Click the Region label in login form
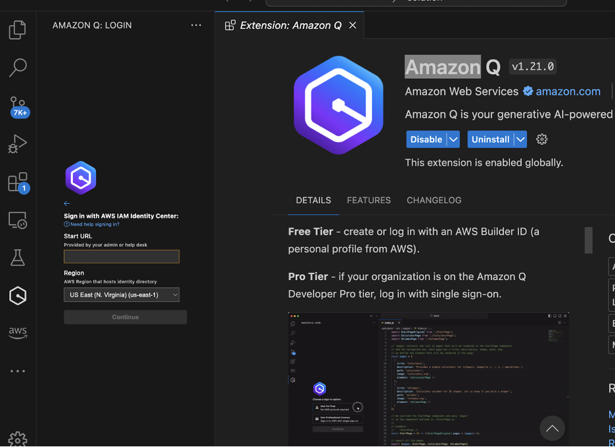The height and width of the screenshot is (447, 615). click(x=74, y=273)
